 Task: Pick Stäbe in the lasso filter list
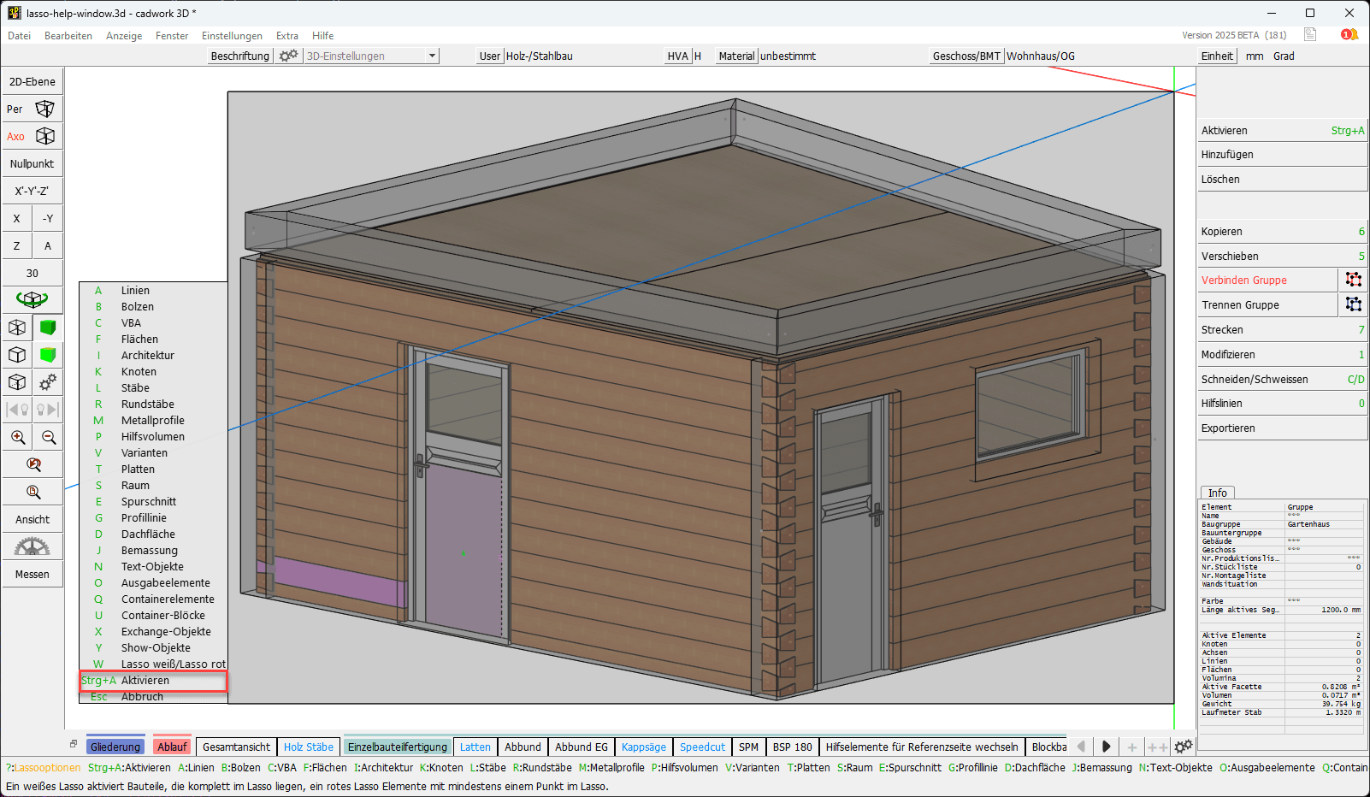(x=154, y=388)
